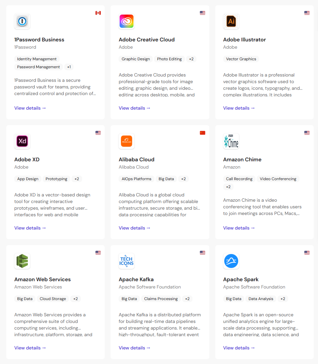Select the Claims Processing tag

(161, 298)
